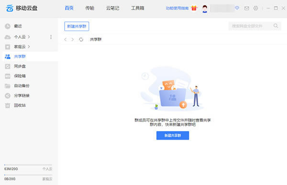
Task: Click 分享链接 label in sidebar
Action: [22, 96]
